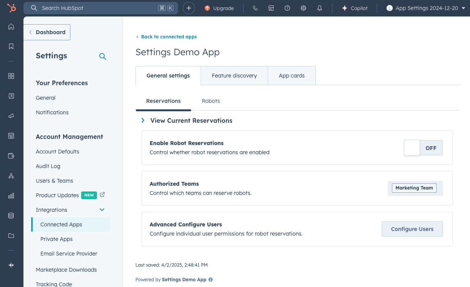Open Account Defaults
The width and height of the screenshot is (470, 287).
57,152
